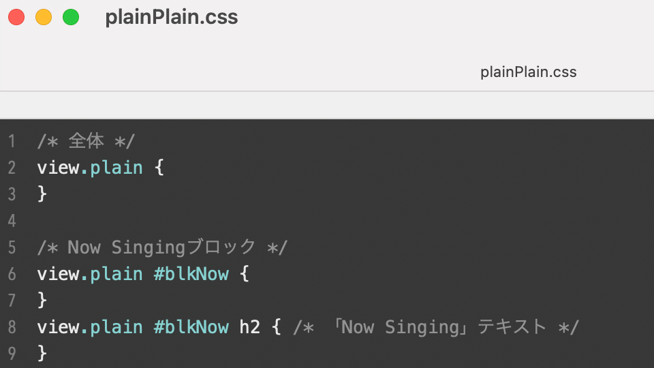Click the closing brace on line 7
The width and height of the screenshot is (654, 368).
(42, 301)
